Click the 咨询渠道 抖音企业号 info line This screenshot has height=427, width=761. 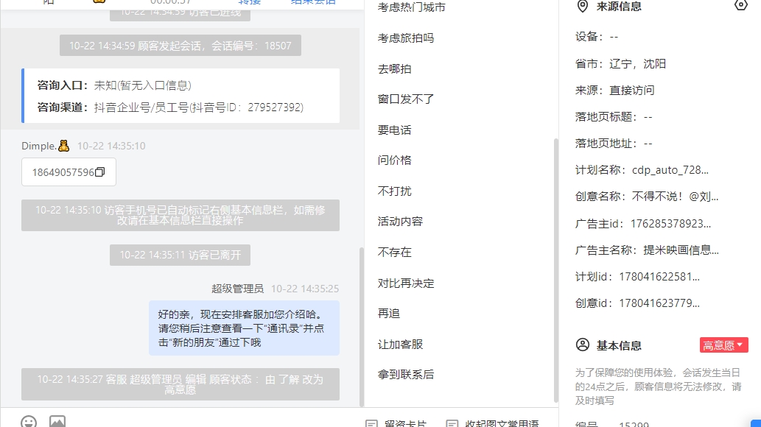tap(170, 107)
